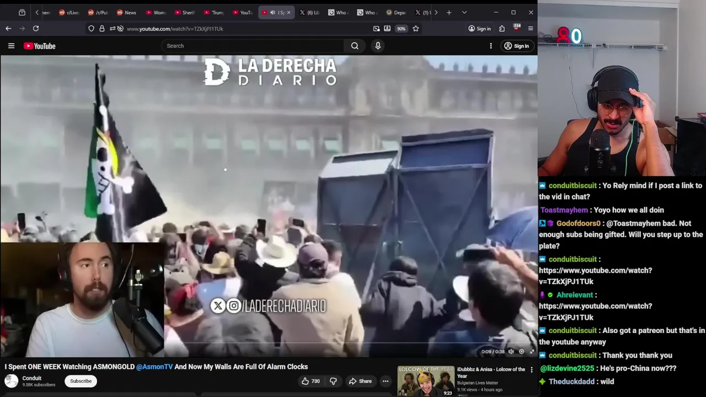
Task: Open the Lolcow of the Year thumbnail
Action: 426,381
